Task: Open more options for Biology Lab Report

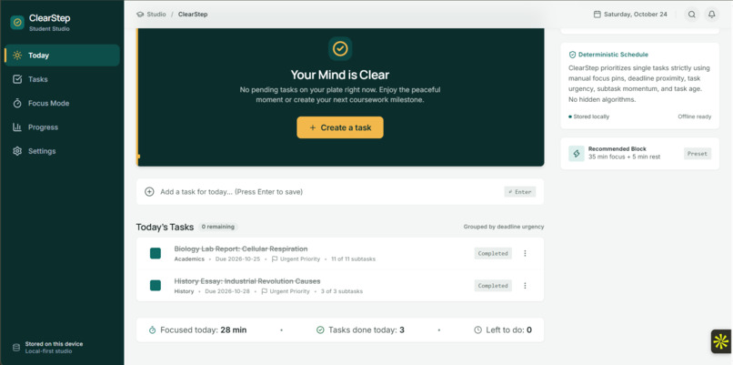Action: (525, 253)
